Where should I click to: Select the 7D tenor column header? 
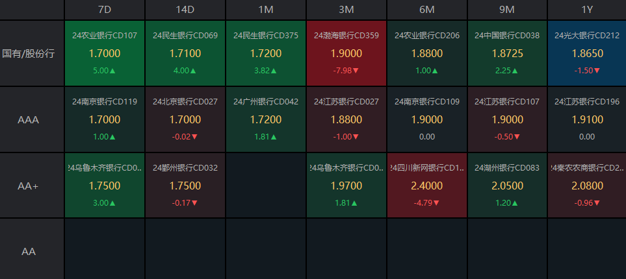click(x=105, y=10)
